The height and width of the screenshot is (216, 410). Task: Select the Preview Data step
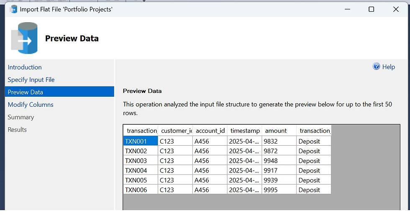point(59,92)
